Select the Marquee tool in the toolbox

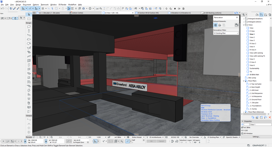[x=29, y=19]
